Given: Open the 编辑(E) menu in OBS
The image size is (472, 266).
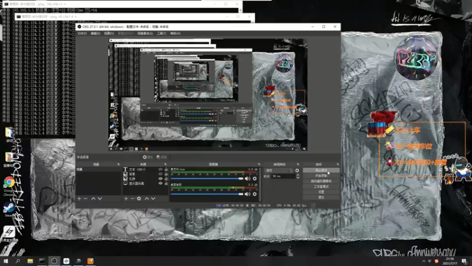Looking at the screenshot, I should coord(96,34).
